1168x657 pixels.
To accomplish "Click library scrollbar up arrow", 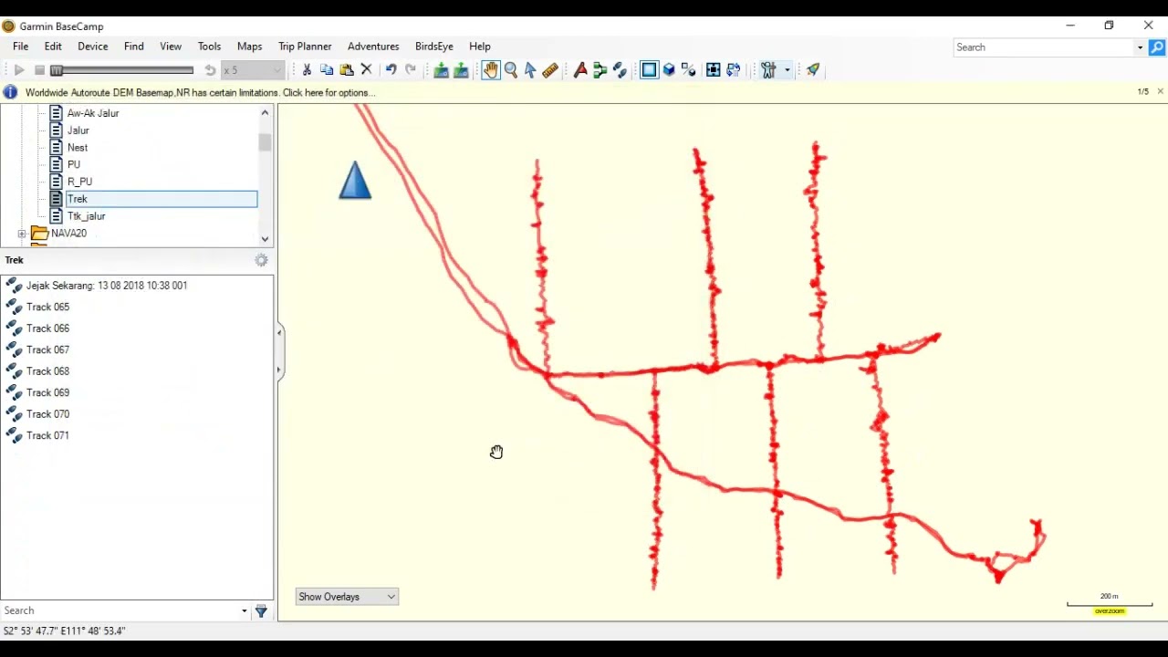I will point(265,113).
